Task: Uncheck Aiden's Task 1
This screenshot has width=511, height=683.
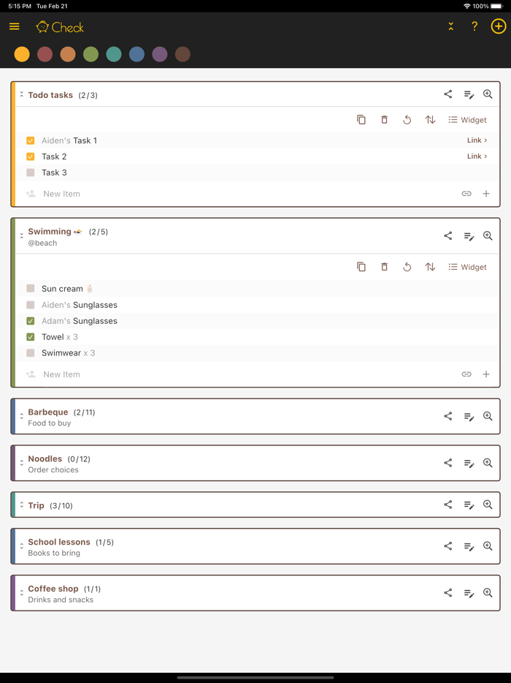Action: (30, 140)
